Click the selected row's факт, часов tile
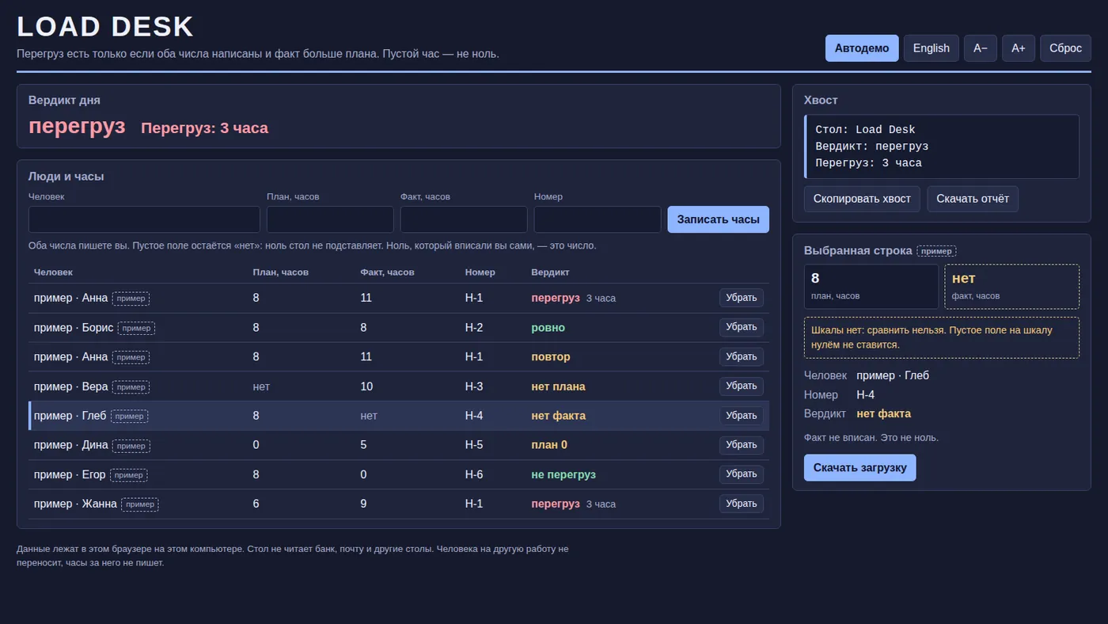 [x=1011, y=287]
